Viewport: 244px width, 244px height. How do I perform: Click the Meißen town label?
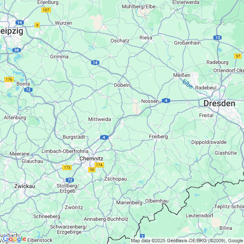coord(182,75)
